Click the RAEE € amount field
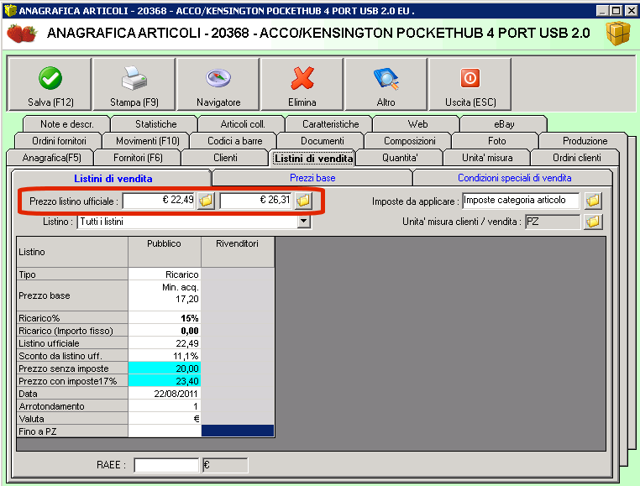This screenshot has width=640, height=486. (225, 465)
